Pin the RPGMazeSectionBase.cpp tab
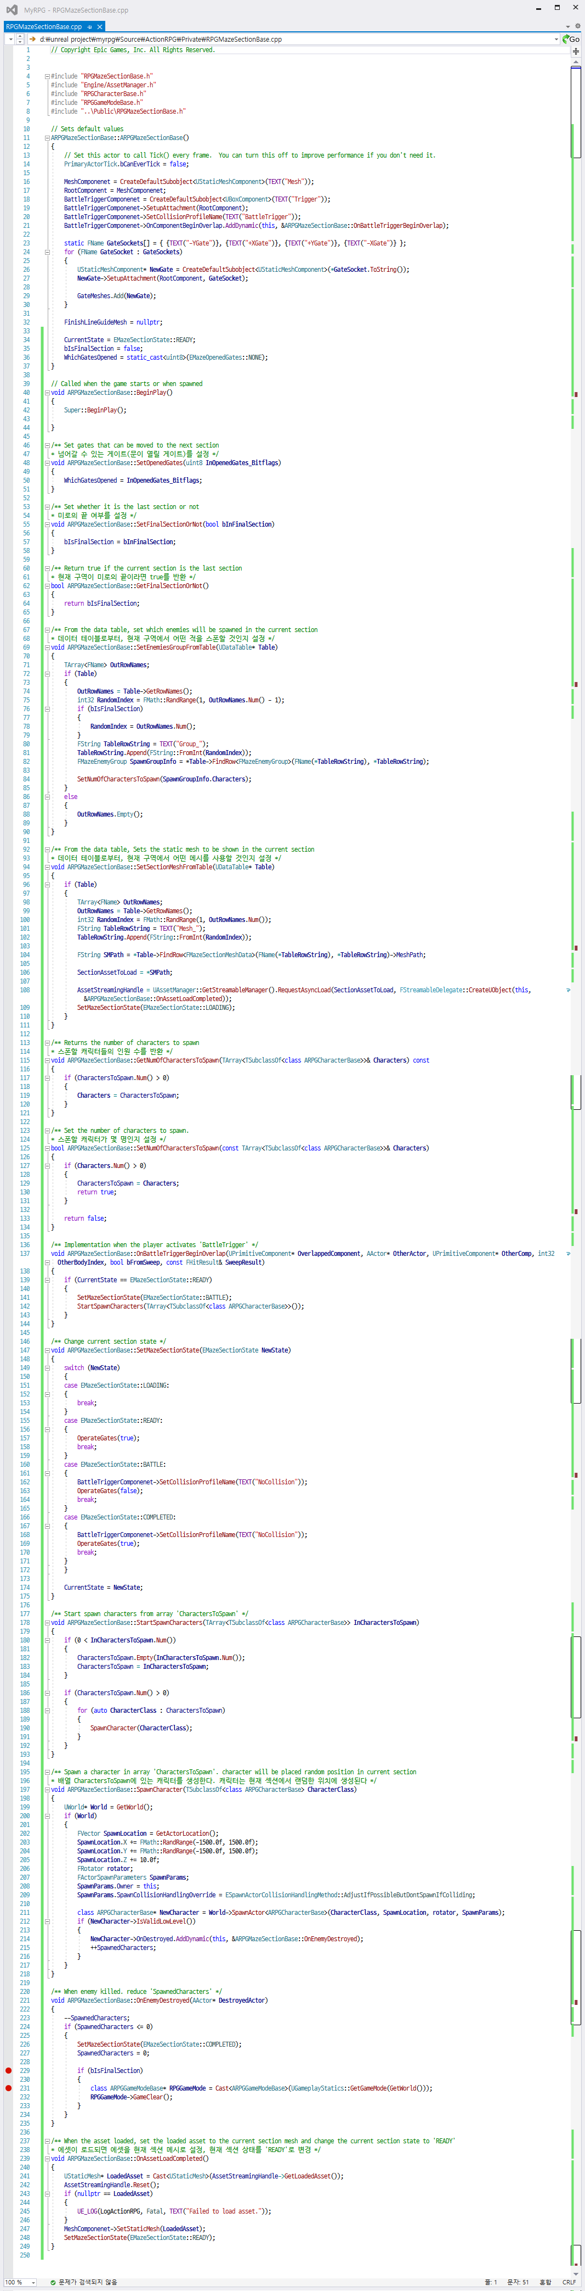This screenshot has height=2291, width=585. point(90,27)
